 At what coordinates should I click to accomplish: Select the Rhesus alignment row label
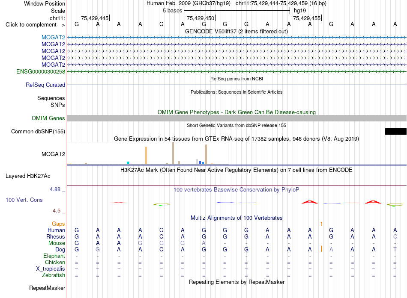coord(56,236)
